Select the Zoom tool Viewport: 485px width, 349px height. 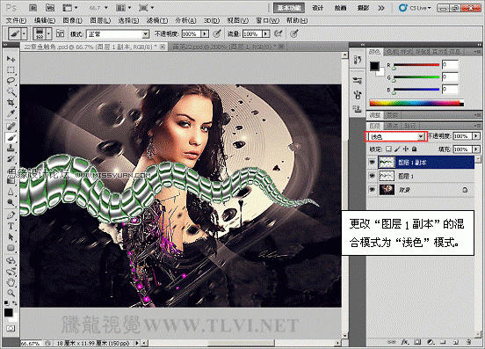point(11,293)
